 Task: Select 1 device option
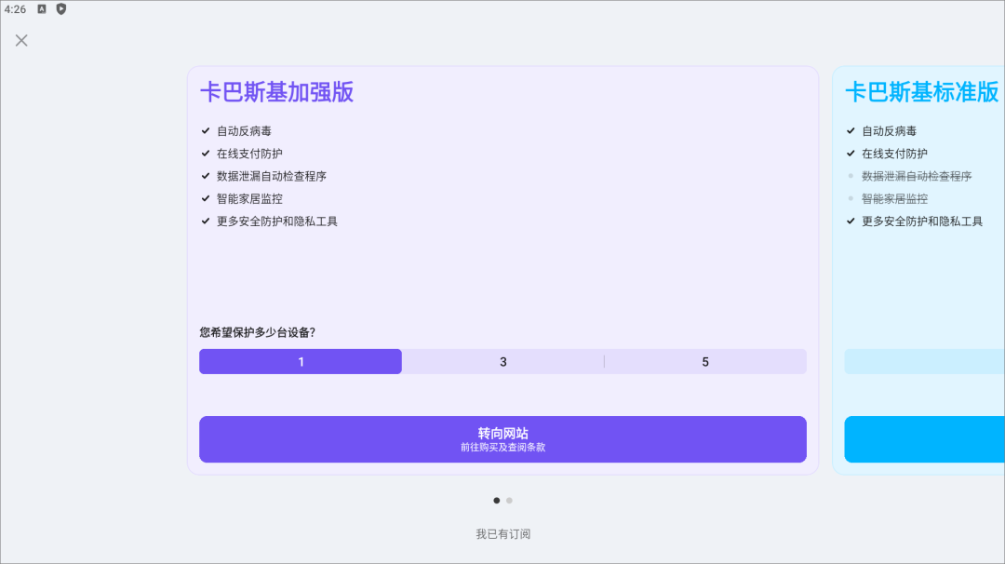[x=301, y=361]
